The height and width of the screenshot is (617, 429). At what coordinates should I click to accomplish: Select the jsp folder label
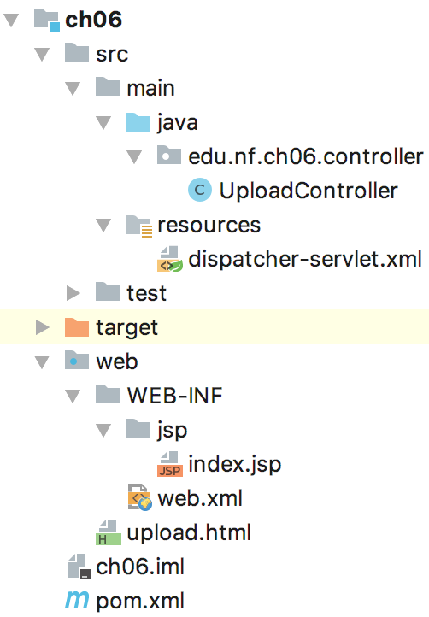coord(172,431)
